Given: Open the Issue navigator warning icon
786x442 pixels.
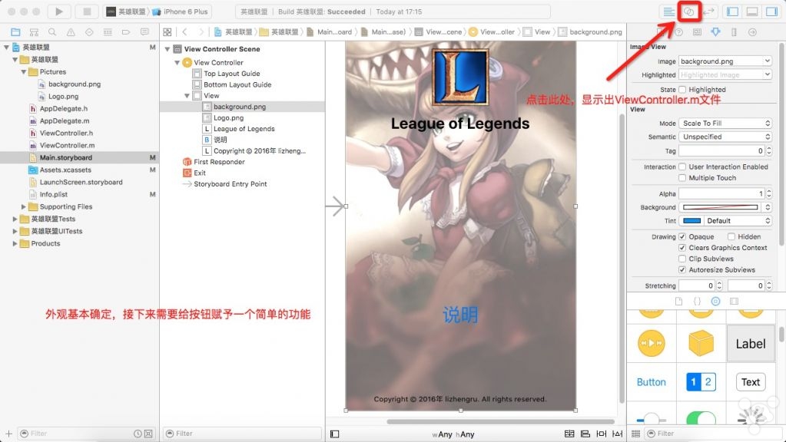Looking at the screenshot, I should tap(71, 32).
